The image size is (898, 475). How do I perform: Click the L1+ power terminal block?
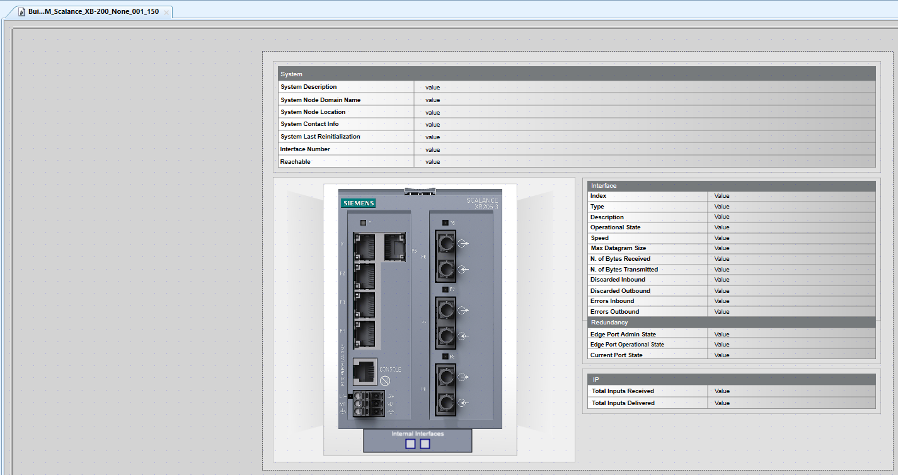click(357, 396)
